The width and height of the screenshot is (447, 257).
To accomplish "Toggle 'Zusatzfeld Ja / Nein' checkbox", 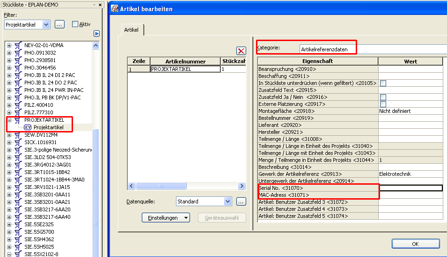I will (383, 97).
